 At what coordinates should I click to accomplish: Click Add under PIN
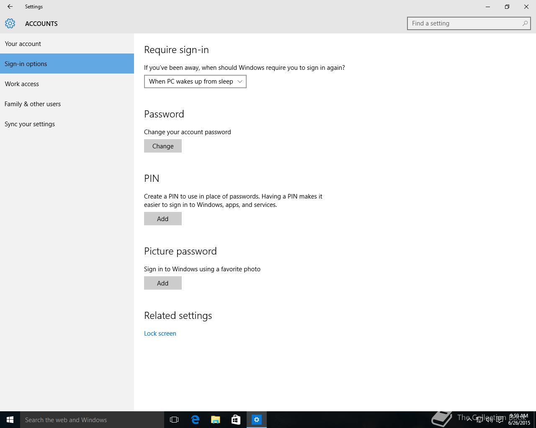[163, 219]
